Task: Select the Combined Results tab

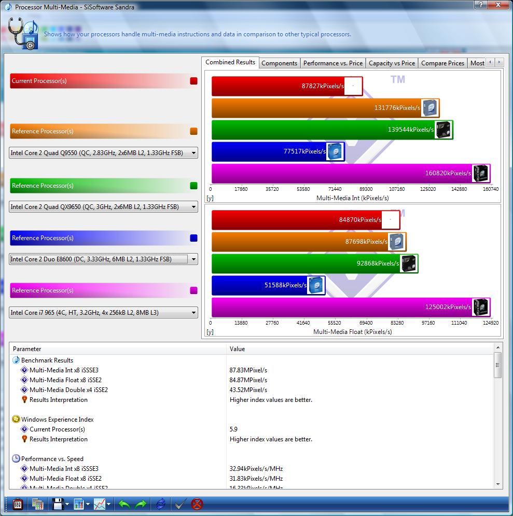Action: click(x=230, y=62)
